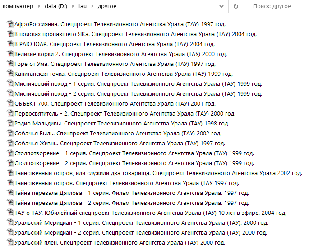This screenshot has width=309, height=250.
Task: Click icon of Столпотворение - 2 серия
Action: tap(10, 162)
